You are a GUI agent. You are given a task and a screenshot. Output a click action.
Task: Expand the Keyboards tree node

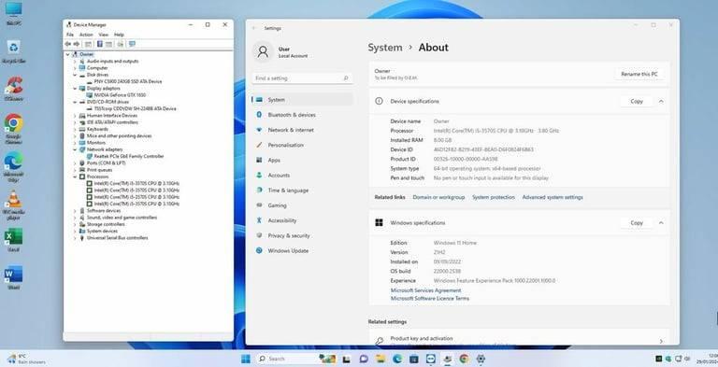pos(75,129)
